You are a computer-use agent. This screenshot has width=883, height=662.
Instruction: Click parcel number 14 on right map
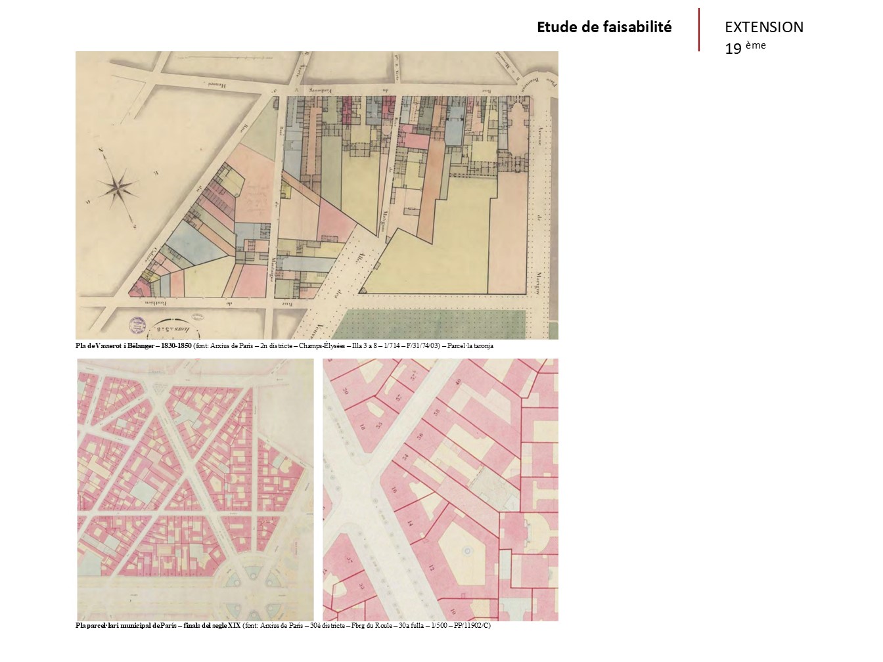click(409, 523)
